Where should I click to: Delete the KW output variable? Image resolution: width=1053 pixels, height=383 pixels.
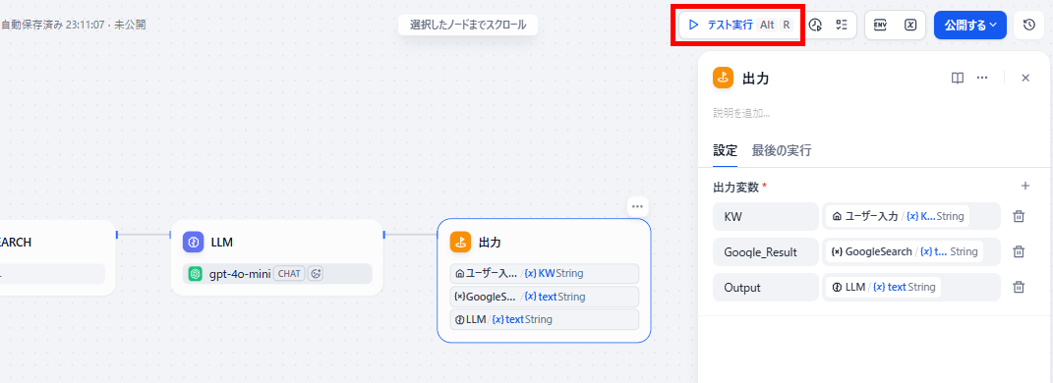pyautogui.click(x=1019, y=216)
